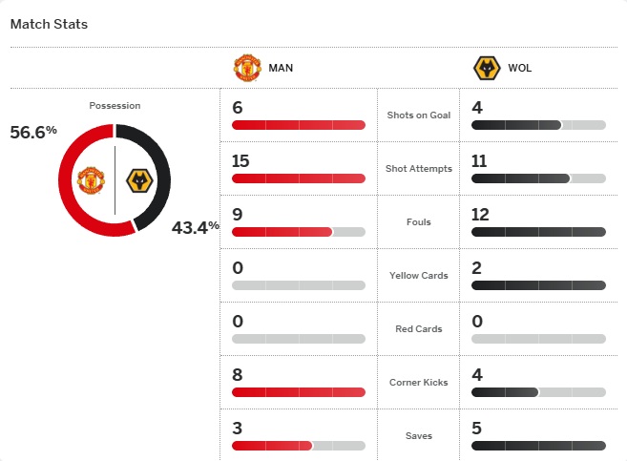Click the Wolves Yellow Cards bar
627x461 pixels.
pos(538,285)
